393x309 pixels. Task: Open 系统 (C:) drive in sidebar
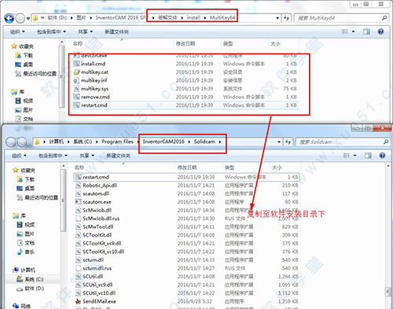30,279
